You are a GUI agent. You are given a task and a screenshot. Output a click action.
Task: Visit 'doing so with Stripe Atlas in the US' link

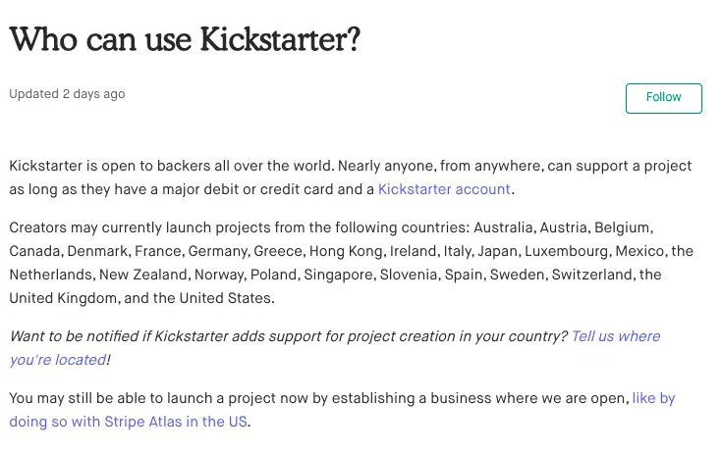click(128, 422)
